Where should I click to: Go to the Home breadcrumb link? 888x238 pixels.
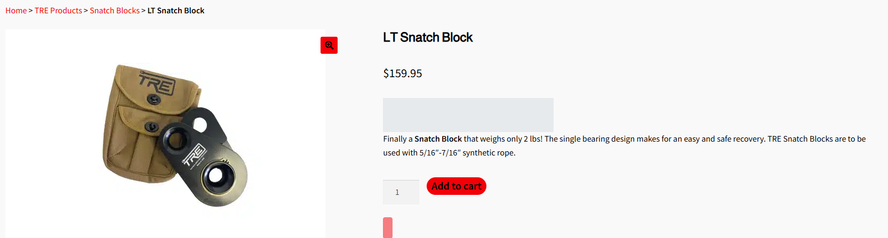16,11
